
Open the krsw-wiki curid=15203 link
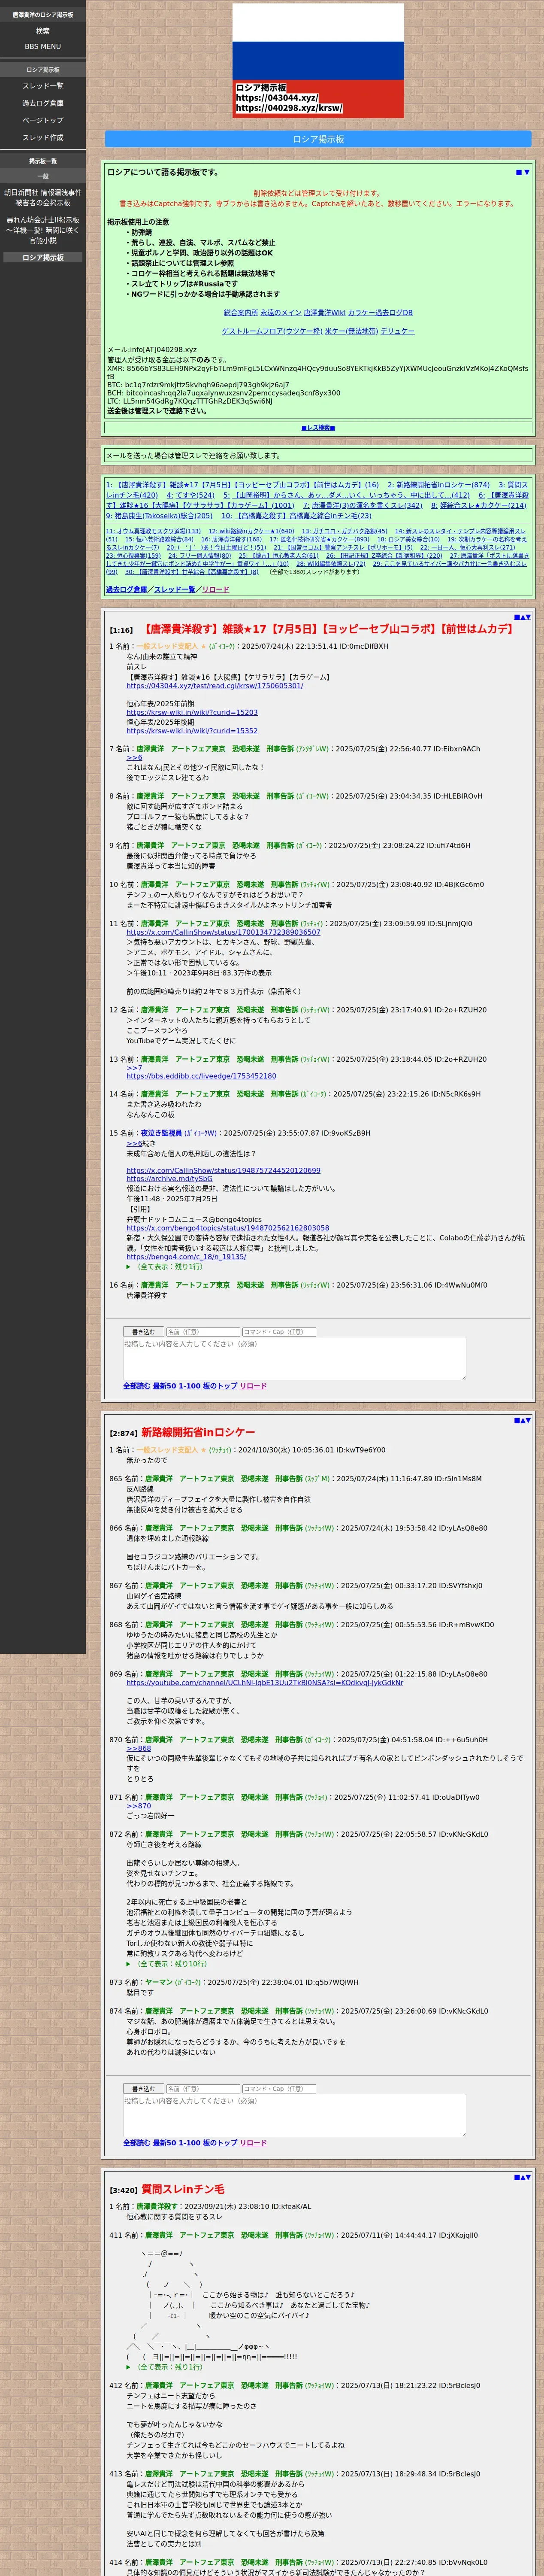(x=192, y=713)
